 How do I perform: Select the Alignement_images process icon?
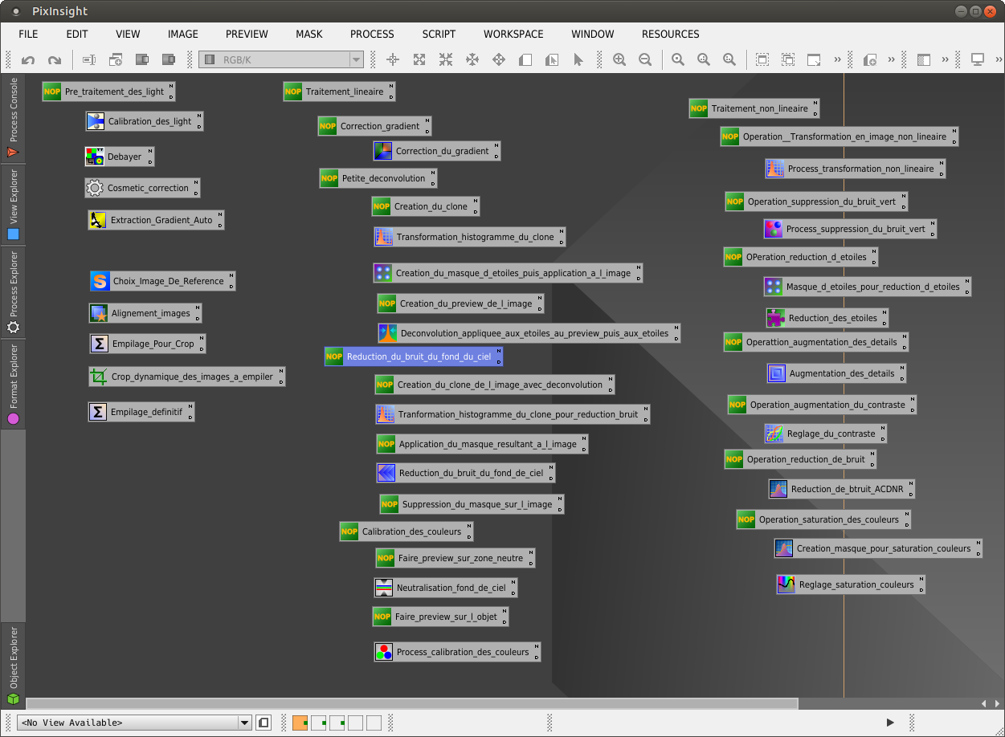(x=99, y=313)
